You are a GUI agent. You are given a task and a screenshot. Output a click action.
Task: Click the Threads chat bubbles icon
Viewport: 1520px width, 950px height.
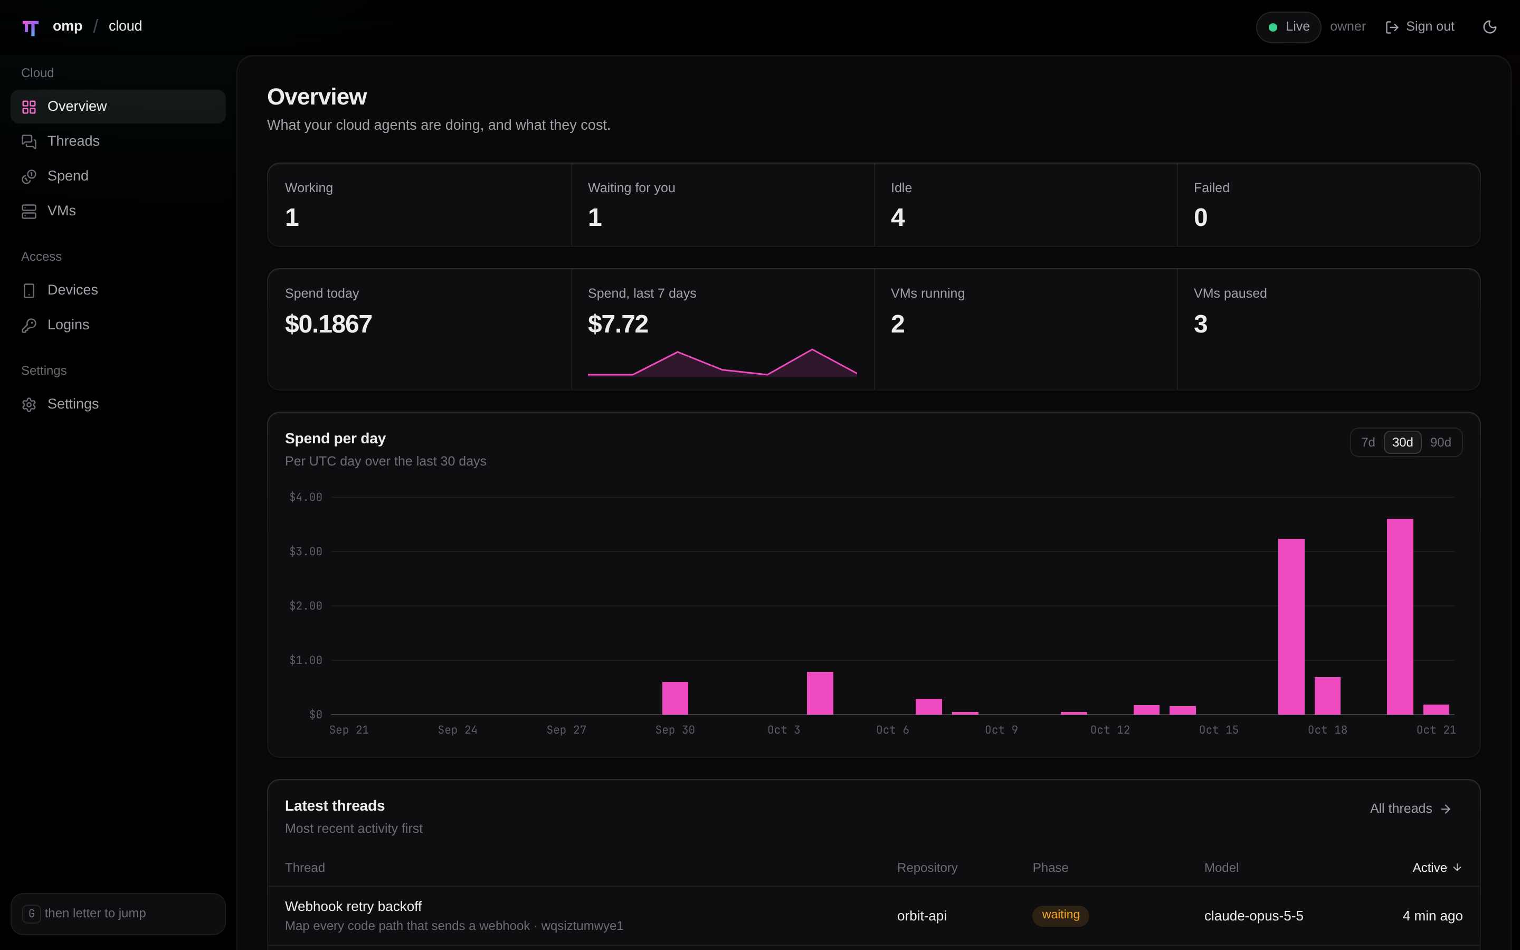tap(29, 142)
